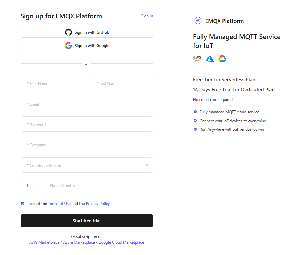
Task: Open the +1 phone country code dropdown
Action: [x=33, y=185]
